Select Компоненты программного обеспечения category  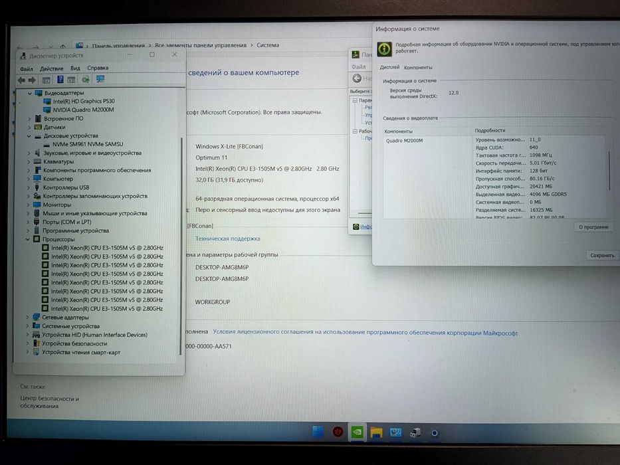[97, 171]
